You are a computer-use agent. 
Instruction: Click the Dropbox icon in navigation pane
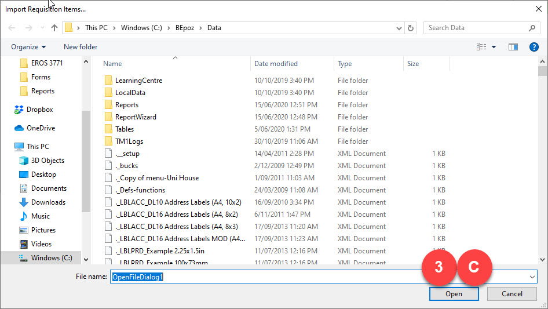[x=19, y=110]
